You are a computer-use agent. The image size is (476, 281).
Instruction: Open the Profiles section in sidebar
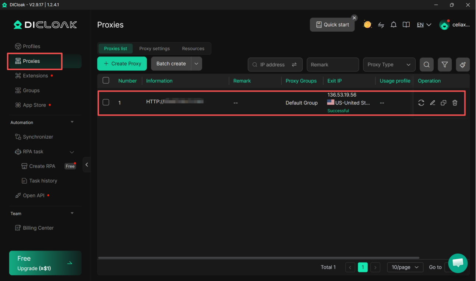(x=28, y=46)
